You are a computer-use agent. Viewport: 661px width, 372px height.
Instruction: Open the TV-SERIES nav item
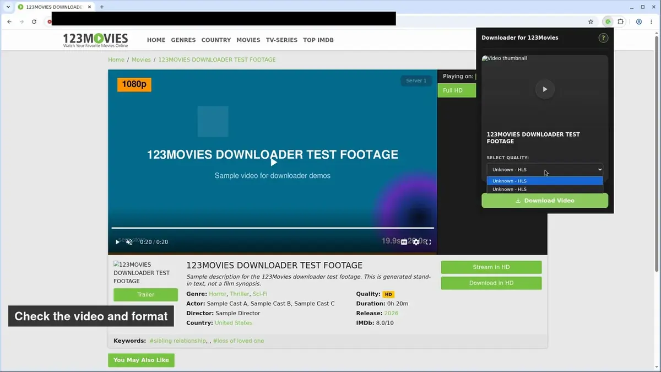click(x=281, y=40)
